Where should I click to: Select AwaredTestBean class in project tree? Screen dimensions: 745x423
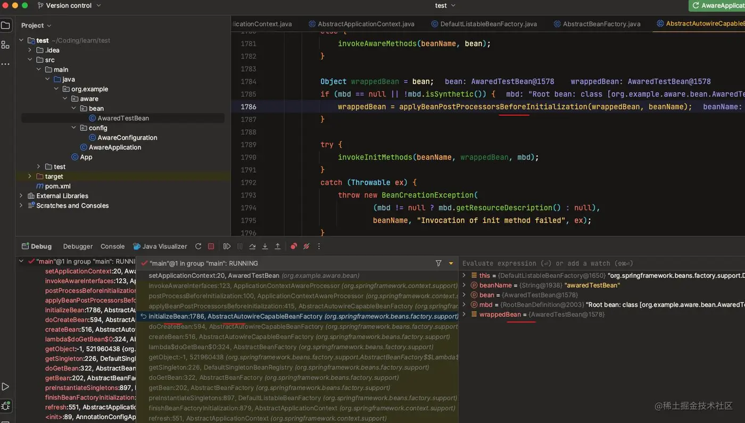coord(123,118)
